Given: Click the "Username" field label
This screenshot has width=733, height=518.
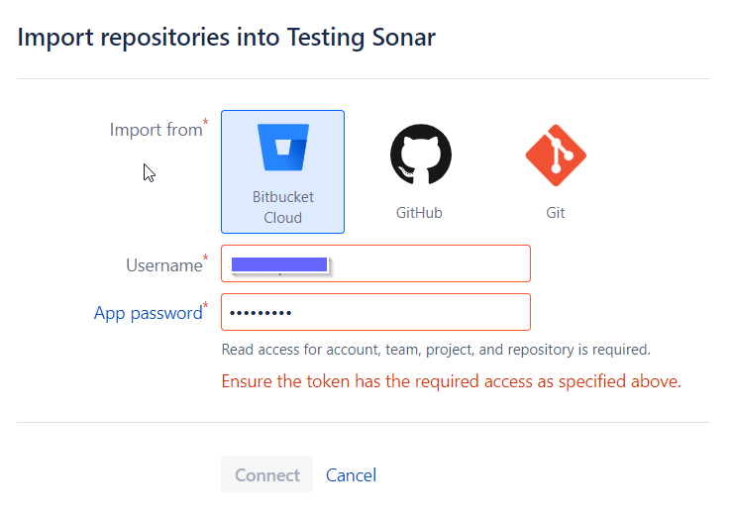Looking at the screenshot, I should [x=164, y=265].
